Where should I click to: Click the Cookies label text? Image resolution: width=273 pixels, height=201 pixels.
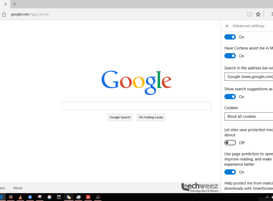(x=231, y=108)
